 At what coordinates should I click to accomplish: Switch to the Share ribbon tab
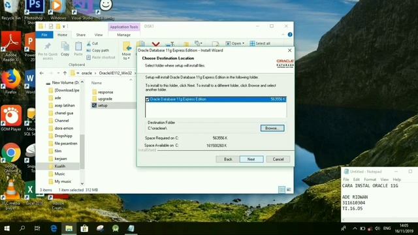[x=80, y=35]
